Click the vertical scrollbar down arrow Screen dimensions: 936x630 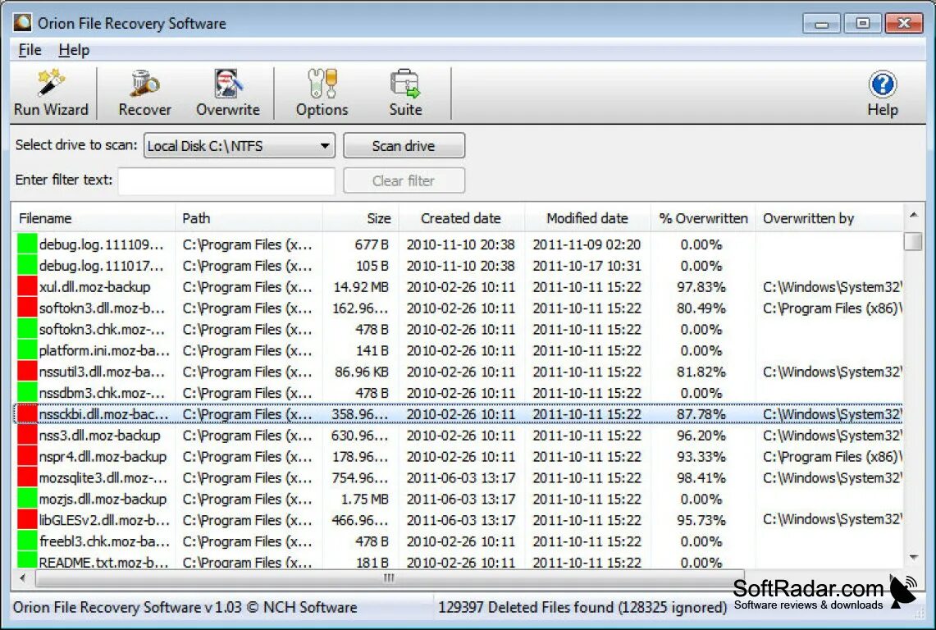pyautogui.click(x=913, y=557)
